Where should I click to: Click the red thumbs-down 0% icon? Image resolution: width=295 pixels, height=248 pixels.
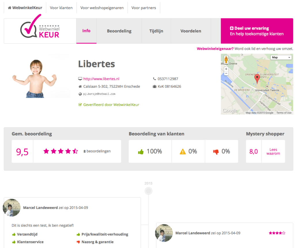pyautogui.click(x=216, y=152)
